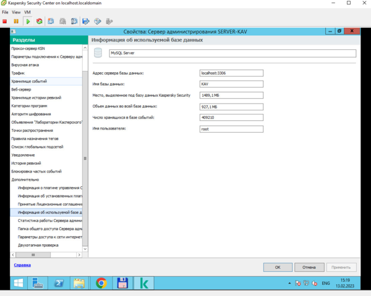Click the orange pause VM toolbar icon
Screen dimensions: 371x296
(x=15, y=21)
